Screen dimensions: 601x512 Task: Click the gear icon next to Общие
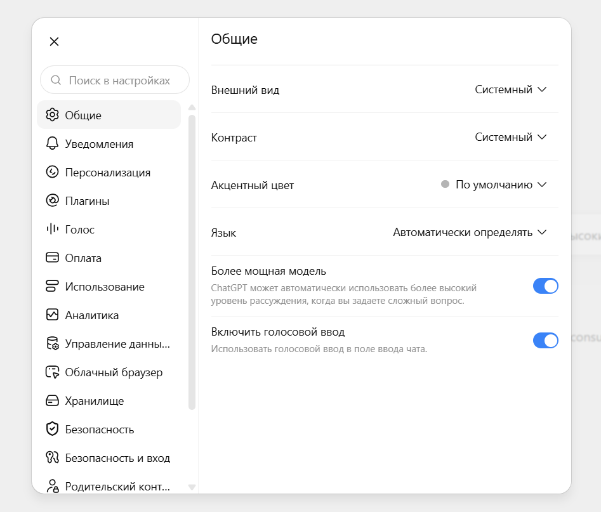(x=52, y=115)
